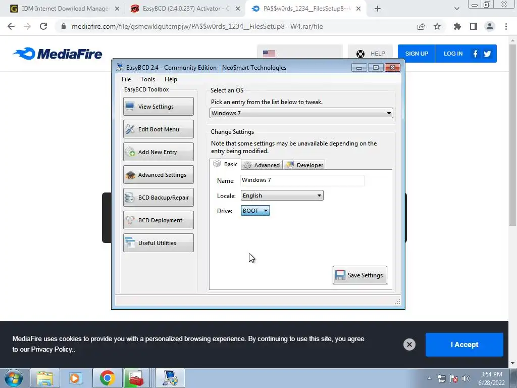Dismiss the cookie banner with X icon
This screenshot has height=388, width=517.
(x=409, y=345)
